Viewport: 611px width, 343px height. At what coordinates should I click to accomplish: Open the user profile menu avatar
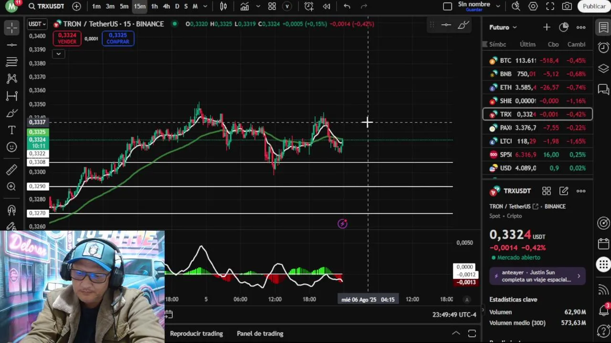pos(12,6)
